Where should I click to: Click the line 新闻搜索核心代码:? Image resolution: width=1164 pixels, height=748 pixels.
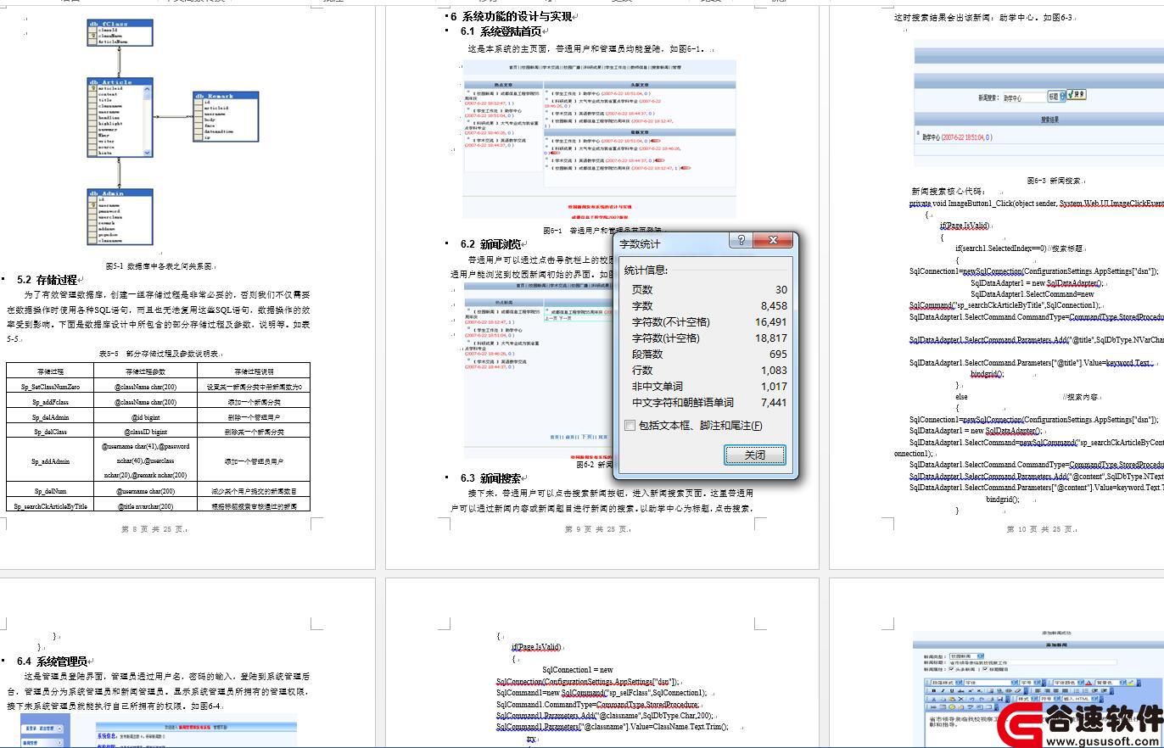coord(949,192)
